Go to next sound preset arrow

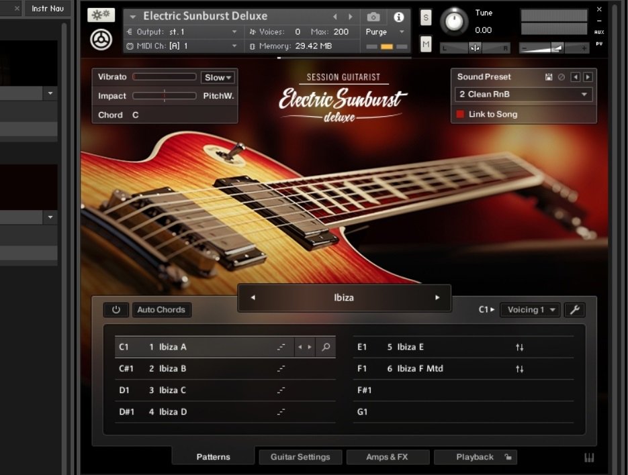coord(588,77)
